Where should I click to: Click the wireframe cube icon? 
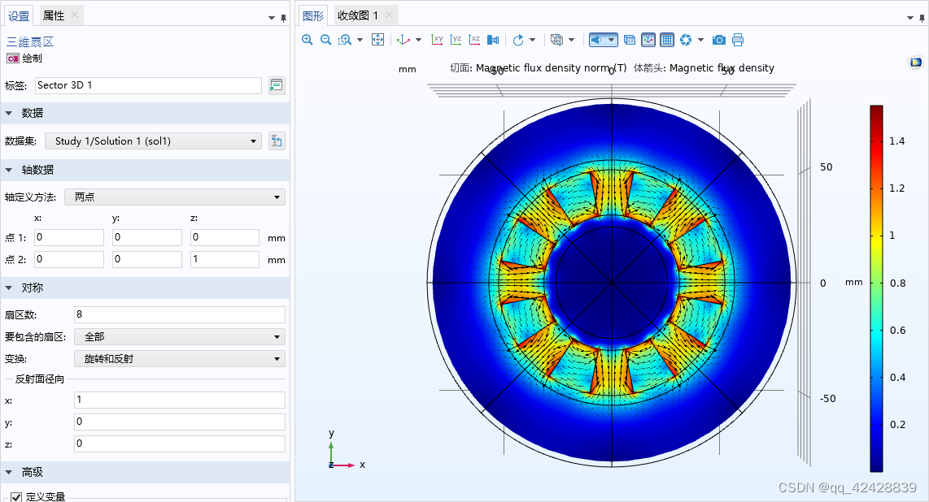tap(556, 40)
